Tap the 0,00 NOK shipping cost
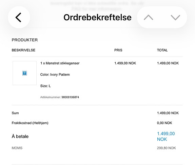Screen dimensions: 195x166 tap(164, 123)
